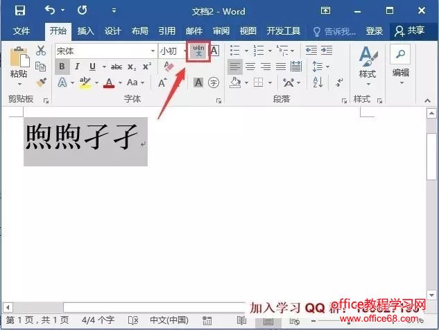Image resolution: width=439 pixels, height=330 pixels.
Task: Open the 字体 (Font) dialog launcher
Action: pos(218,101)
